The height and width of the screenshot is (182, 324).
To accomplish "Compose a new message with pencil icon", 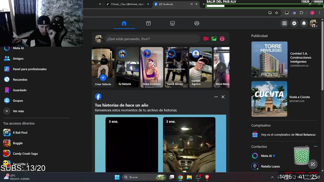I will point(313,164).
